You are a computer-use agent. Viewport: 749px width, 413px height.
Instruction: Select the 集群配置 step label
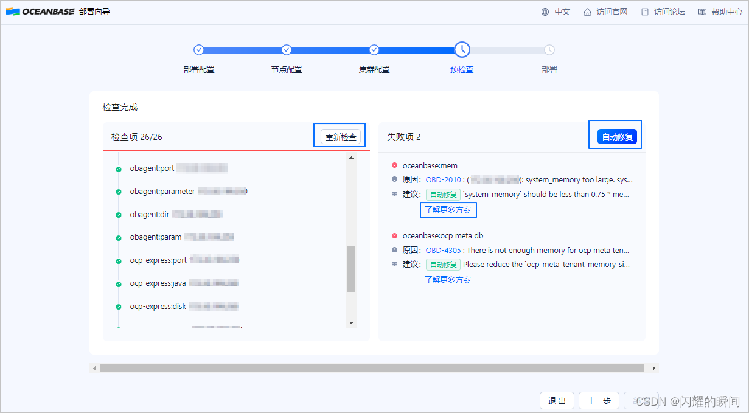374,69
